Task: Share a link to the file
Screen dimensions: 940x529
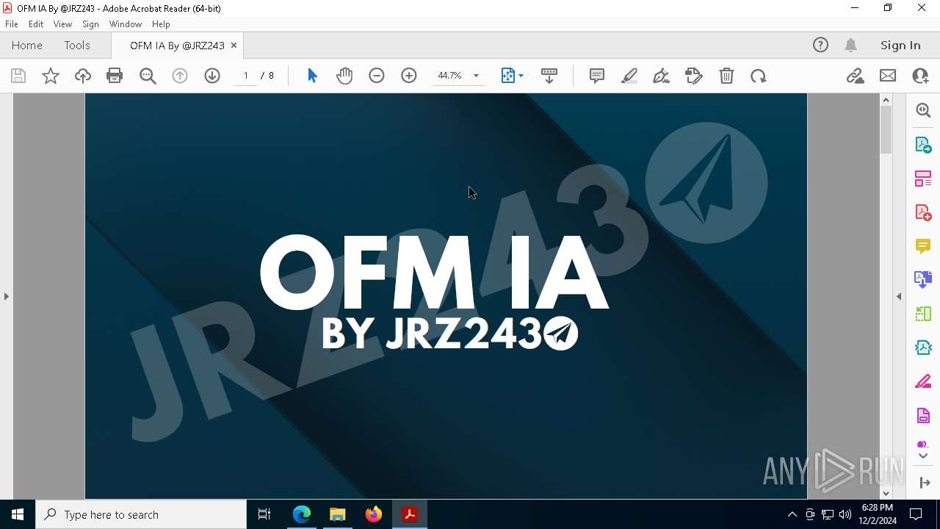Action: coord(856,76)
